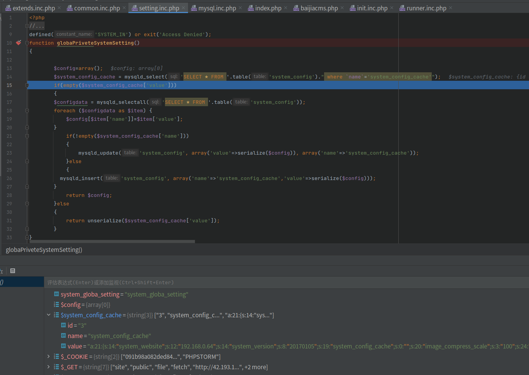Close the runner.inc.php tab
Image resolution: width=529 pixels, height=375 pixels.
(x=451, y=8)
